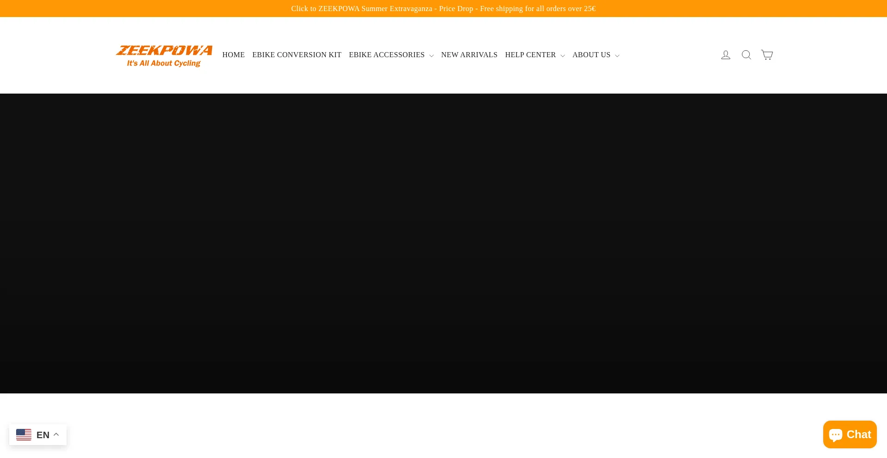Screen dimensions: 887x458
Task: Go to HOME menu item
Action: point(233,55)
